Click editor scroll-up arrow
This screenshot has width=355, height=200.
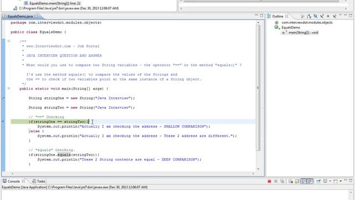[258, 22]
